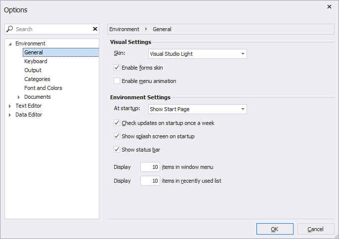Viewport: 339px width, 239px height.
Task: Click the magnifier search icon
Action: click(10, 29)
